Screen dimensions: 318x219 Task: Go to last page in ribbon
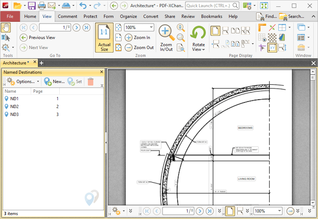pyautogui.click(x=86, y=28)
